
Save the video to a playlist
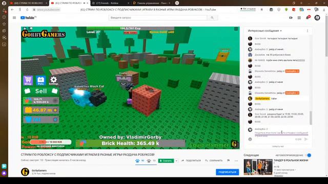214,160
